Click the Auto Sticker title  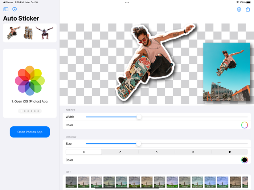point(21,18)
